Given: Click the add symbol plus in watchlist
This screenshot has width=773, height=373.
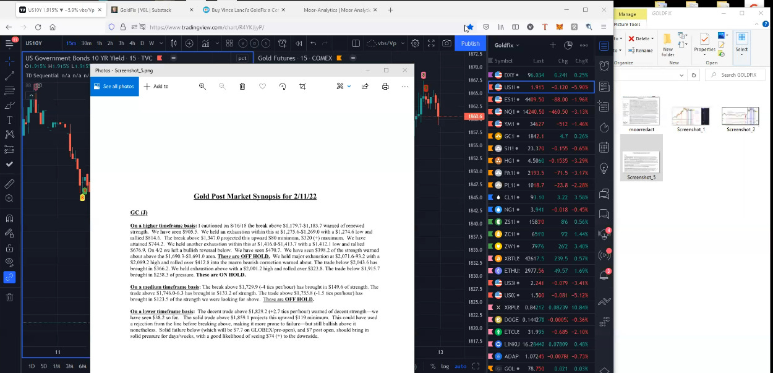Looking at the screenshot, I should (x=553, y=45).
